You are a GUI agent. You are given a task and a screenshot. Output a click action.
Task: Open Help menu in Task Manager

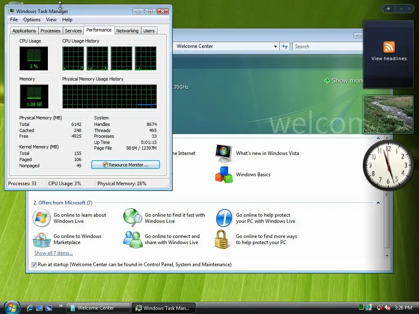point(67,20)
